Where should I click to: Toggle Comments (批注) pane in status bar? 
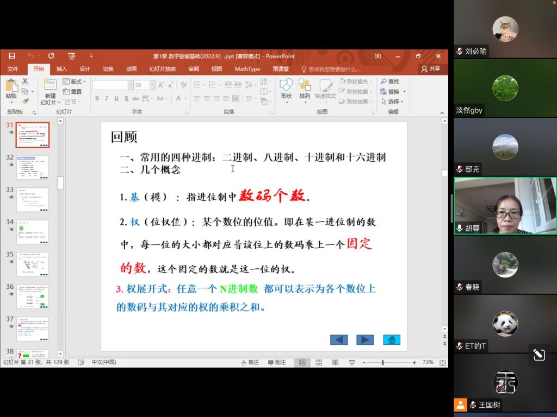[276, 362]
